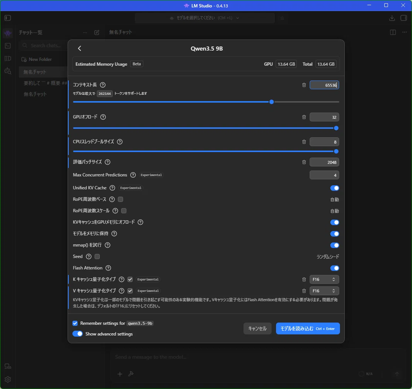Create new chat with pencil icon
The image size is (412, 389).
click(97, 32)
